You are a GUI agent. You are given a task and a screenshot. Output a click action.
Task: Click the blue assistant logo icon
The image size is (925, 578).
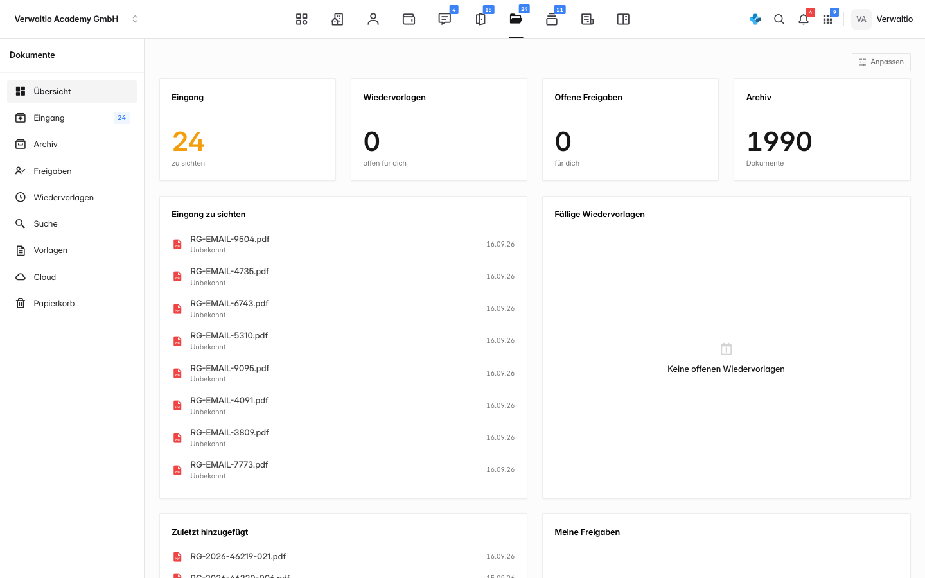(x=755, y=19)
